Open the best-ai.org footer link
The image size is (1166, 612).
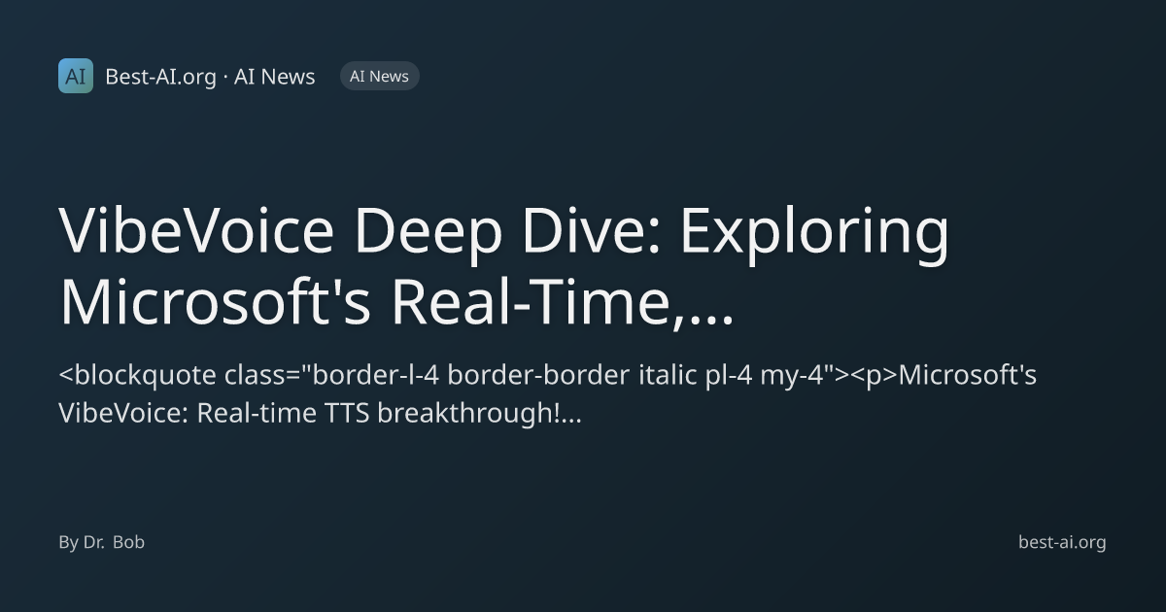(x=1062, y=542)
